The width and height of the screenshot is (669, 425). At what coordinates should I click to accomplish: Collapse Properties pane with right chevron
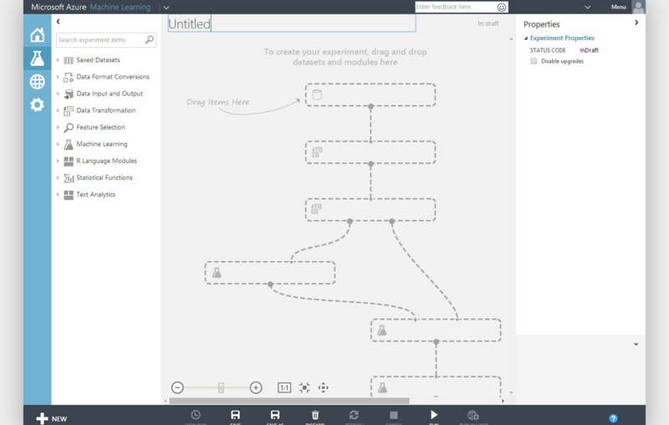636,23
